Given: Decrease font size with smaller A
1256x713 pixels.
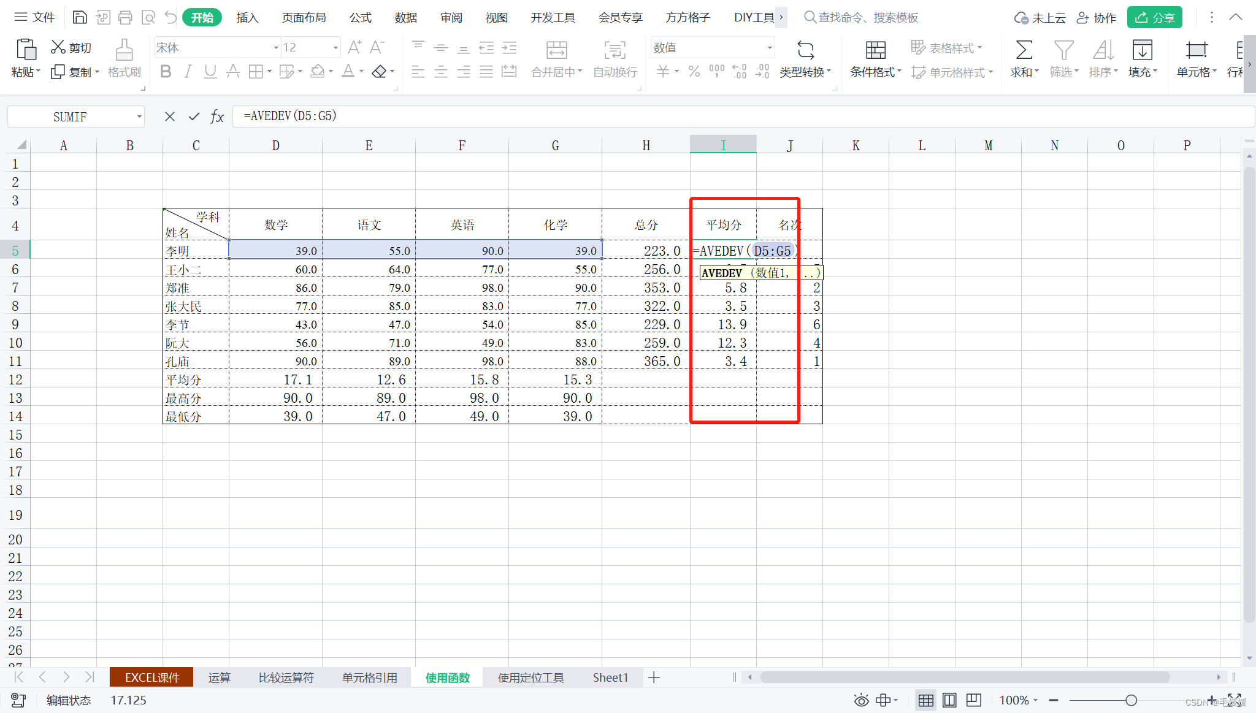Looking at the screenshot, I should [x=377, y=47].
